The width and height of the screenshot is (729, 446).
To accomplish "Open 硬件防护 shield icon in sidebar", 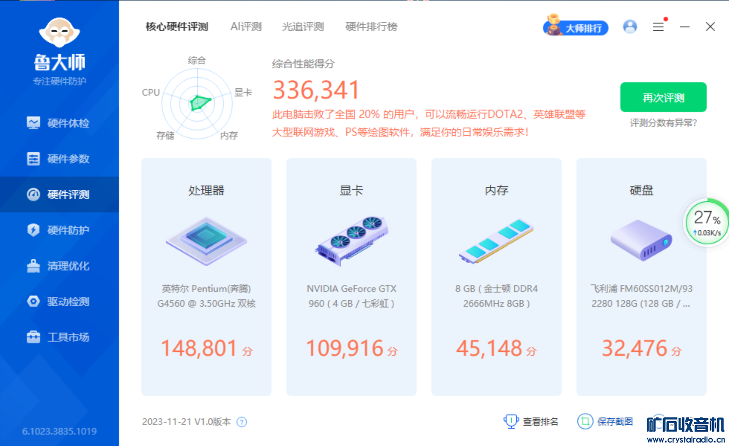I will [x=33, y=230].
